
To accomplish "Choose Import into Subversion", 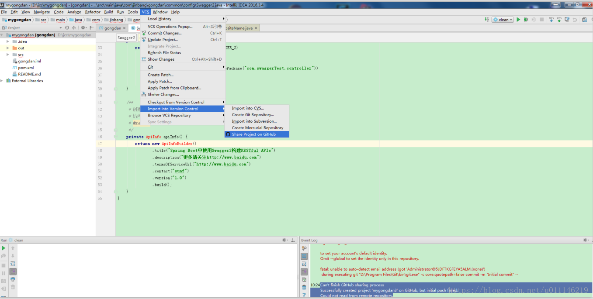I will click(x=257, y=121).
